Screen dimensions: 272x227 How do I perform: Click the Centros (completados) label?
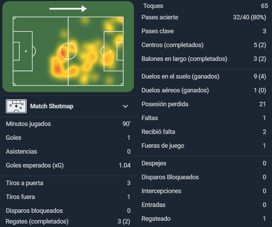(x=172, y=45)
